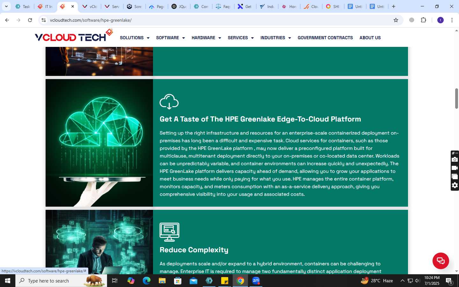Expand the SERVICES dropdown menu
Image resolution: width=459 pixels, height=287 pixels.
click(x=241, y=38)
